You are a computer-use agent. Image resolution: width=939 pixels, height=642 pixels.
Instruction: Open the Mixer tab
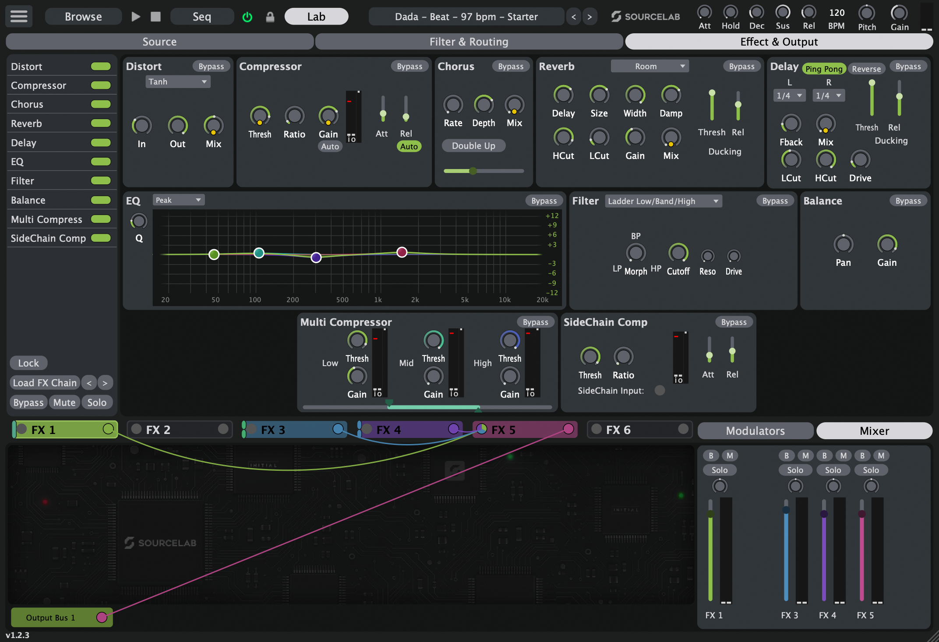(x=874, y=431)
